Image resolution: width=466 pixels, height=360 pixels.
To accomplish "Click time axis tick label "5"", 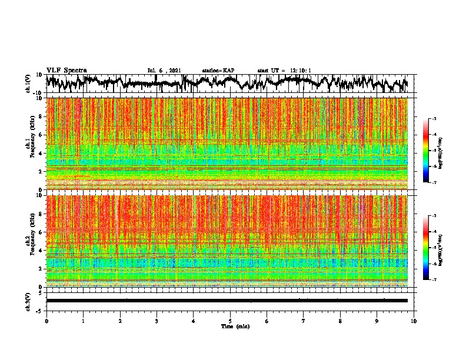I will pos(230,321).
